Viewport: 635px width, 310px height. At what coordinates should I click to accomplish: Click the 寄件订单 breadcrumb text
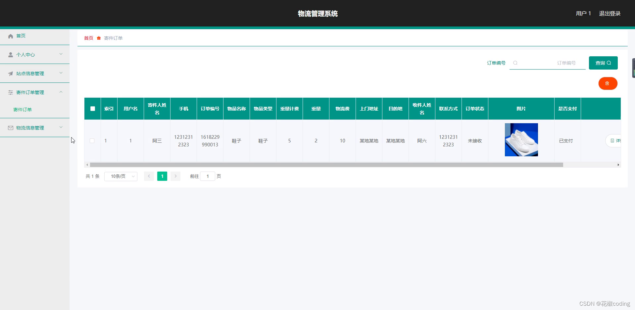pyautogui.click(x=113, y=38)
